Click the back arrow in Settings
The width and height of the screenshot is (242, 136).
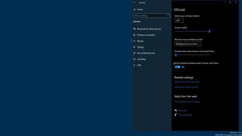tap(134, 3)
